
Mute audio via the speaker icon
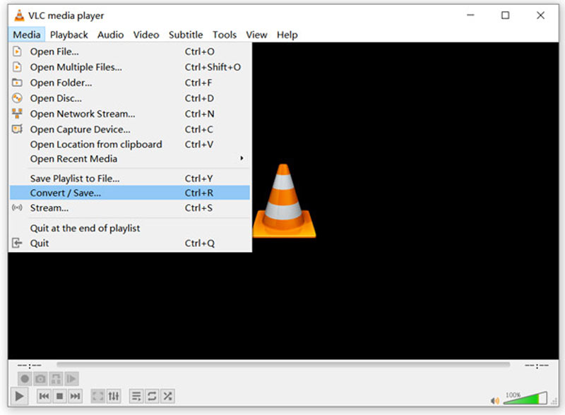pos(494,399)
